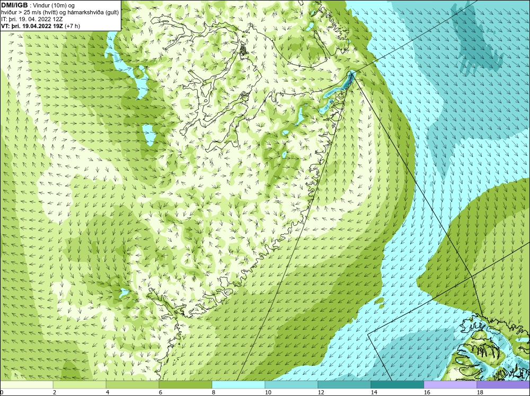
Task: Click the light green 2–4 m/s legend swatch
Action: point(79,385)
